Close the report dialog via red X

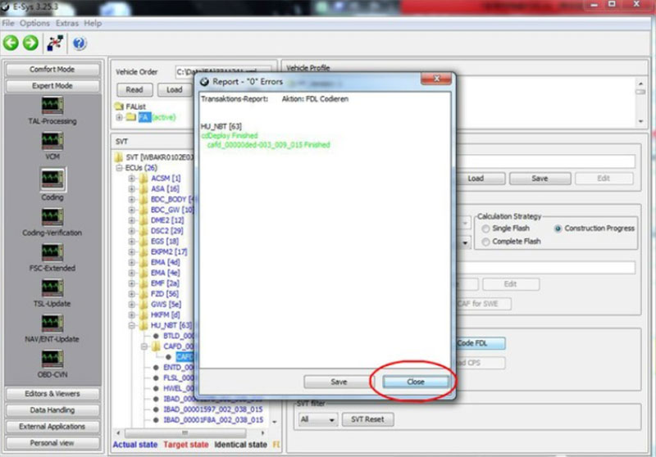[x=436, y=79]
